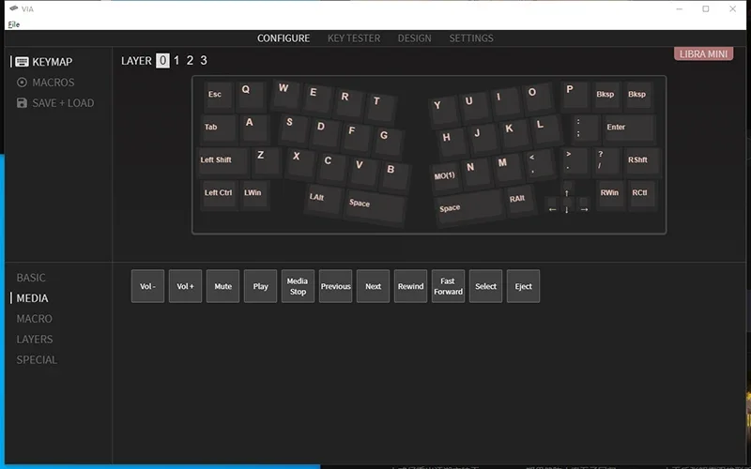This screenshot has width=751, height=469.
Task: Click the Vol - media keycode button
Action: tap(147, 286)
